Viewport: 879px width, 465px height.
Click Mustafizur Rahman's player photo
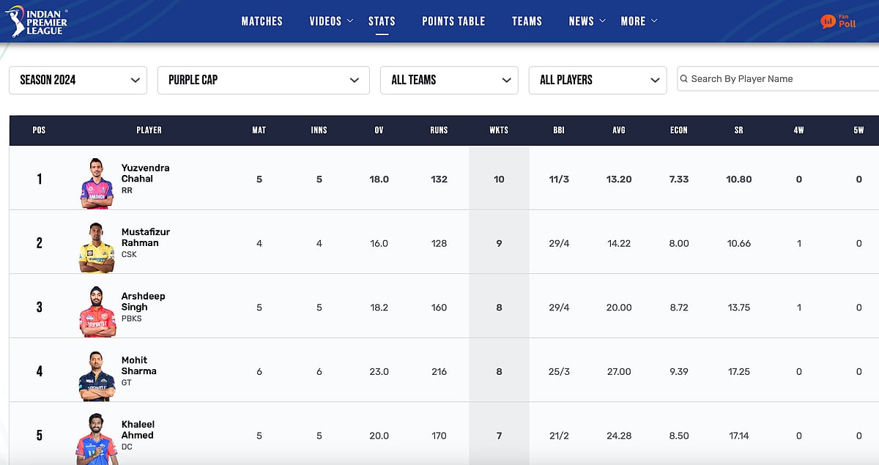(x=97, y=247)
